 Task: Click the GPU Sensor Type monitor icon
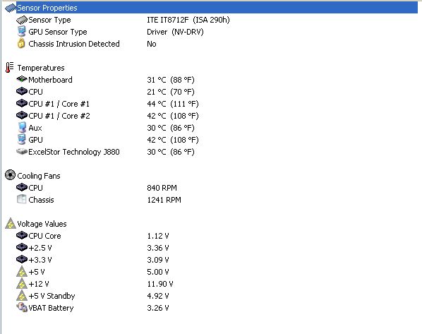click(22, 32)
